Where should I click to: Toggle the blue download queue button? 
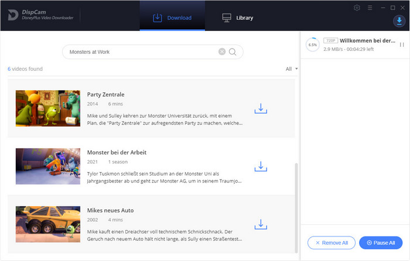tap(398, 21)
